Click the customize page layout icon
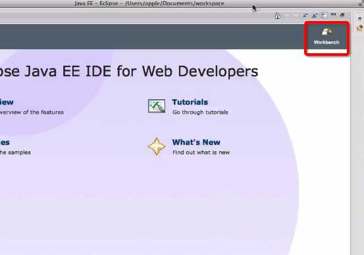This screenshot has height=255, width=364. pos(325,16)
